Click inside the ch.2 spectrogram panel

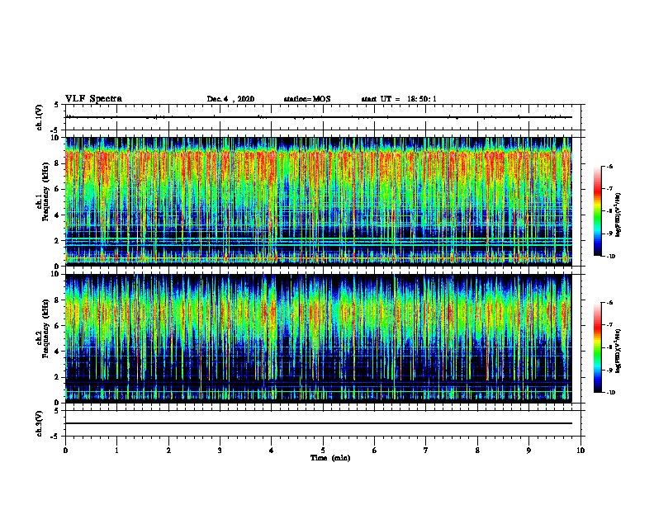319,338
